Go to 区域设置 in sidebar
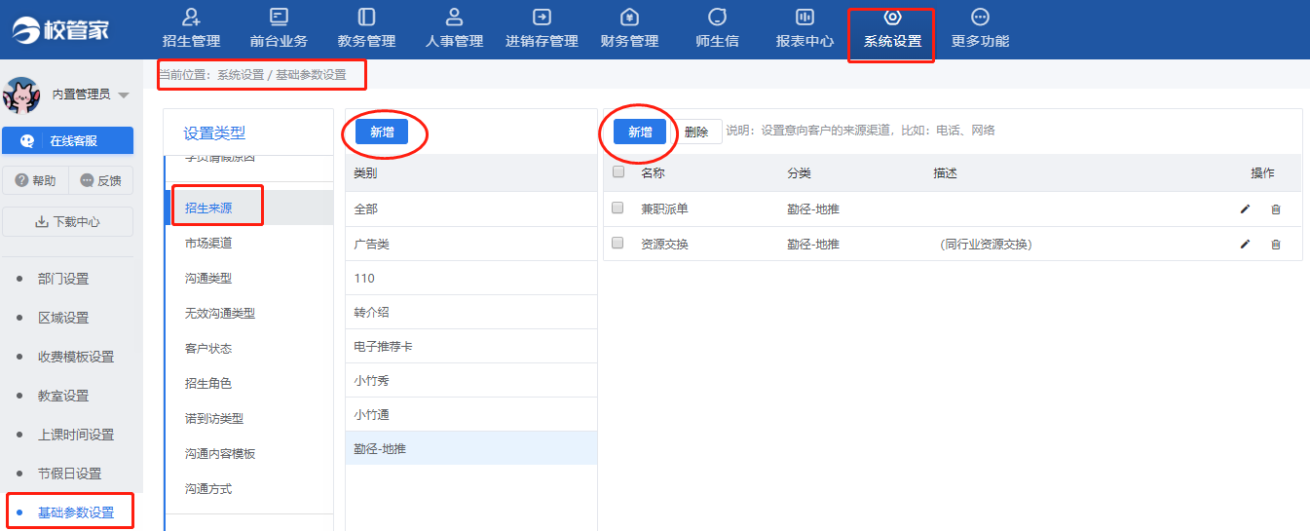Screen dimensions: 1310x531 coord(63,318)
